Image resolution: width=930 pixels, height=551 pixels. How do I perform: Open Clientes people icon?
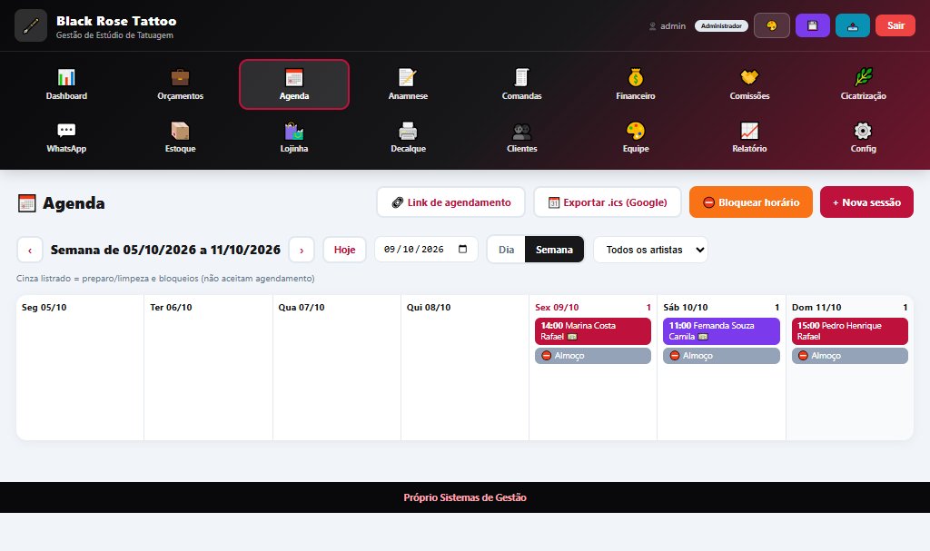pyautogui.click(x=522, y=130)
